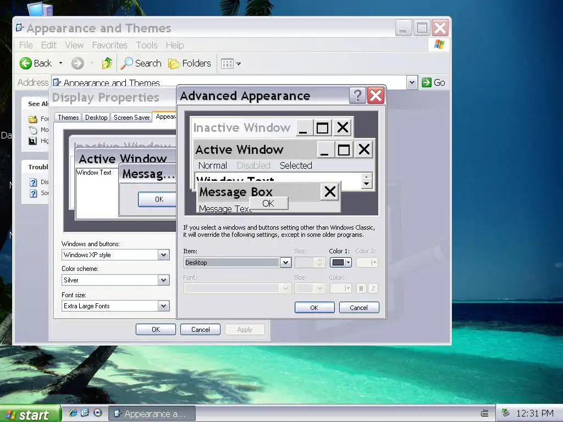Click the Windows logo throbber in the explorer window
Screen dimensions: 563x422
tap(439, 45)
